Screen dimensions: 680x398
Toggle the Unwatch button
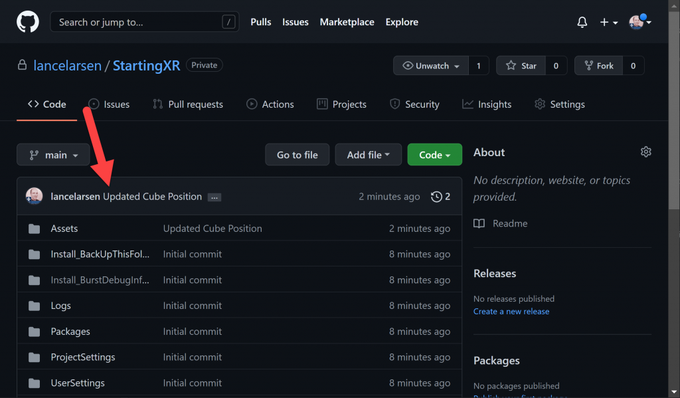click(x=430, y=66)
